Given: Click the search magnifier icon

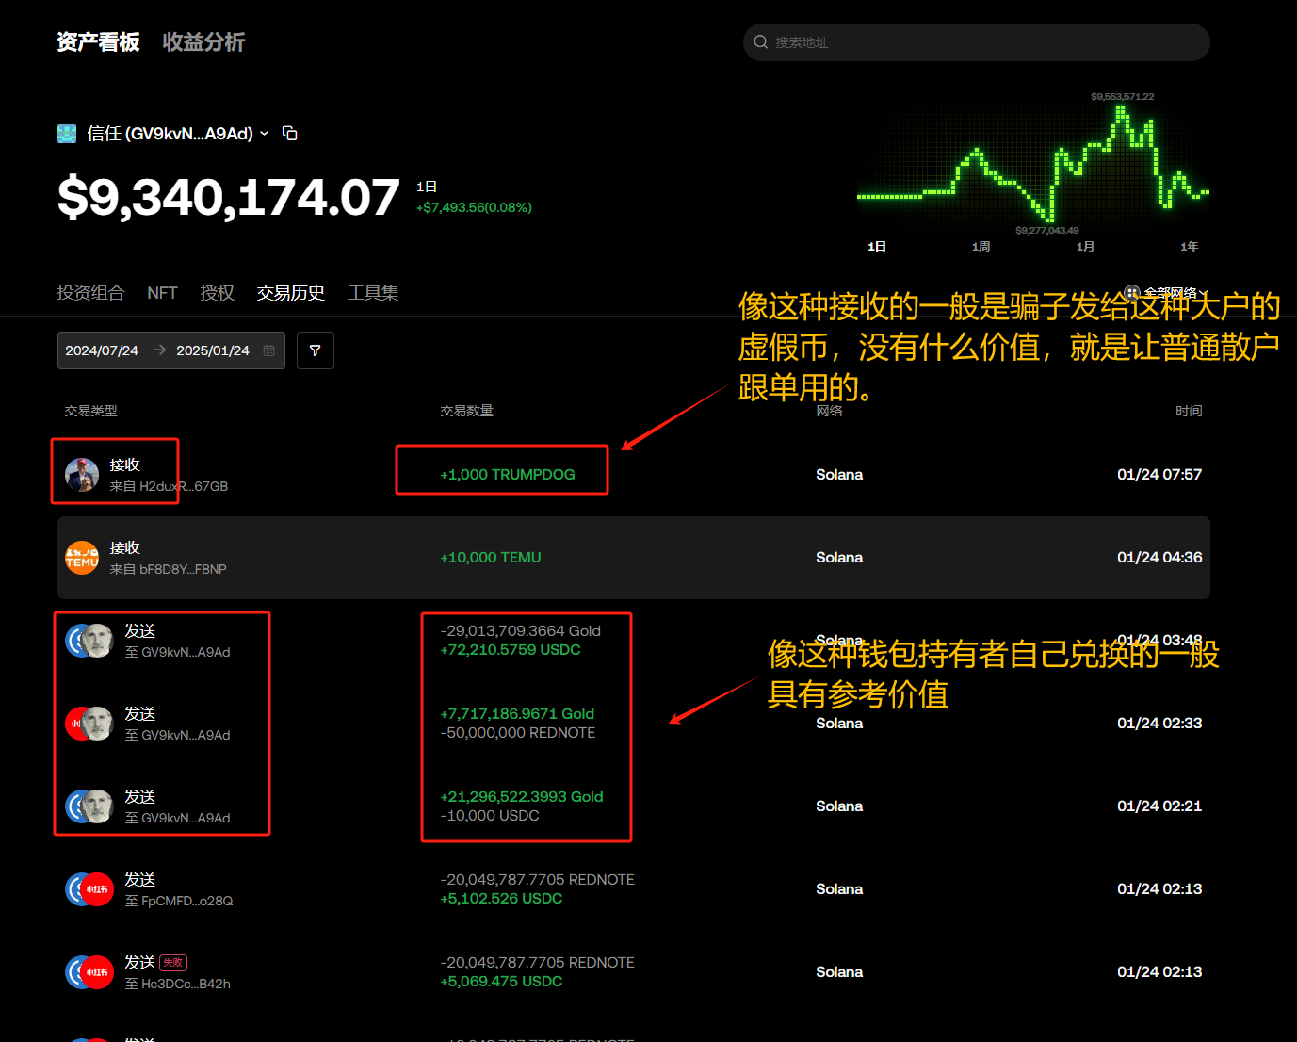Looking at the screenshot, I should tap(761, 42).
